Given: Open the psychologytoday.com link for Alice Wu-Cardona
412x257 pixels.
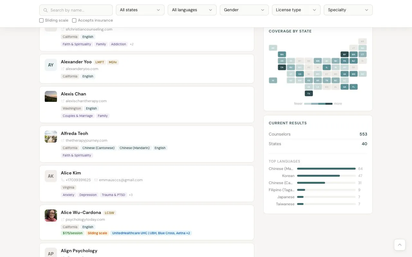Looking at the screenshot, I should (x=85, y=219).
